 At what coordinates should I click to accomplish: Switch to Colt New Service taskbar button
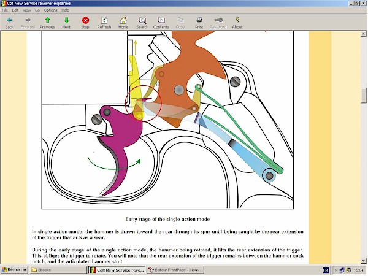[117, 270]
